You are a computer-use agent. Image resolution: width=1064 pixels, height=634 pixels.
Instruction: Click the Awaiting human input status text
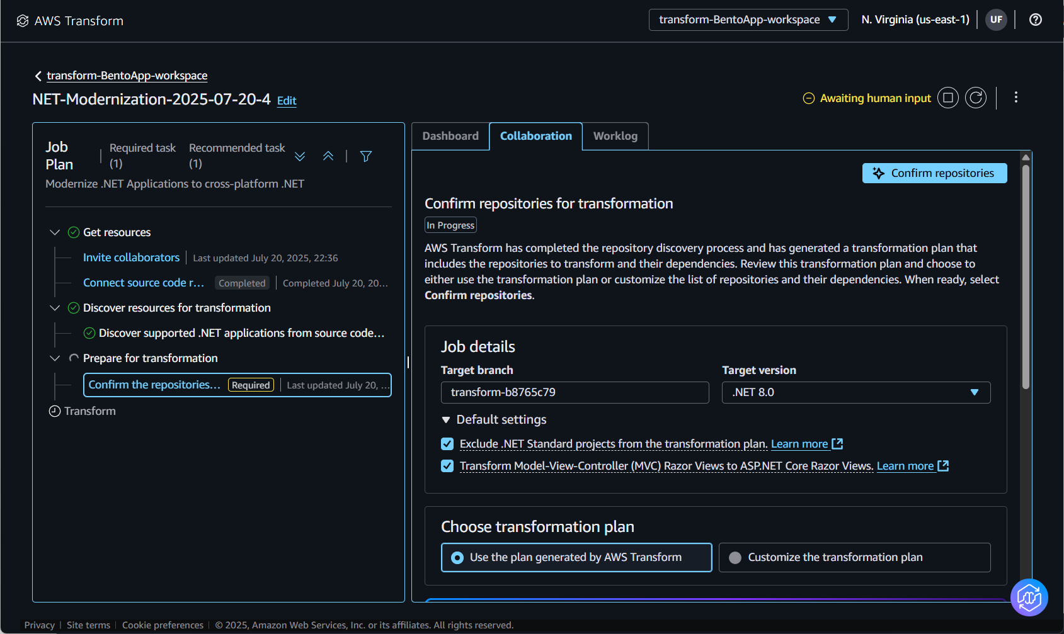(x=876, y=98)
